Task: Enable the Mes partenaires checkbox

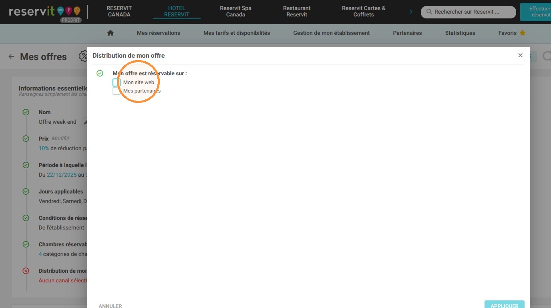Action: pyautogui.click(x=117, y=91)
